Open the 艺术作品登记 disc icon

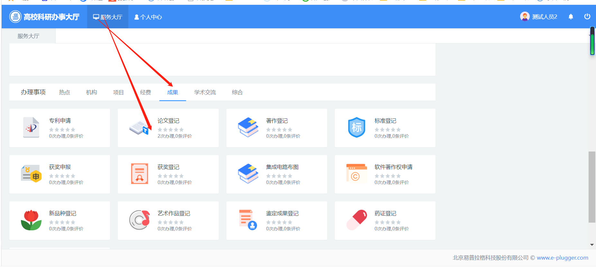coord(139,220)
